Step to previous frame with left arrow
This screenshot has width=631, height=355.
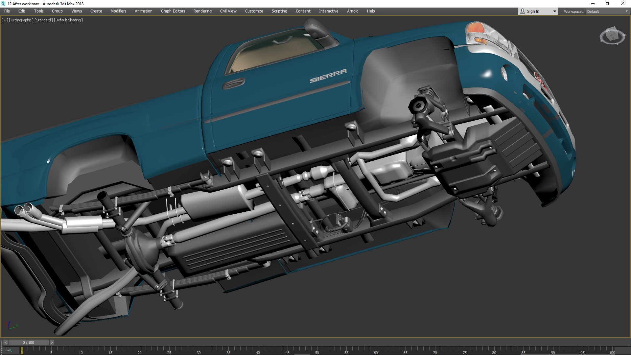5,343
